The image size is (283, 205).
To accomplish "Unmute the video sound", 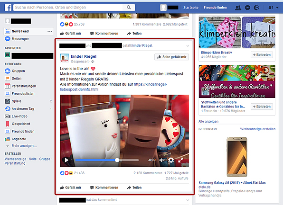I will (x=162, y=160).
